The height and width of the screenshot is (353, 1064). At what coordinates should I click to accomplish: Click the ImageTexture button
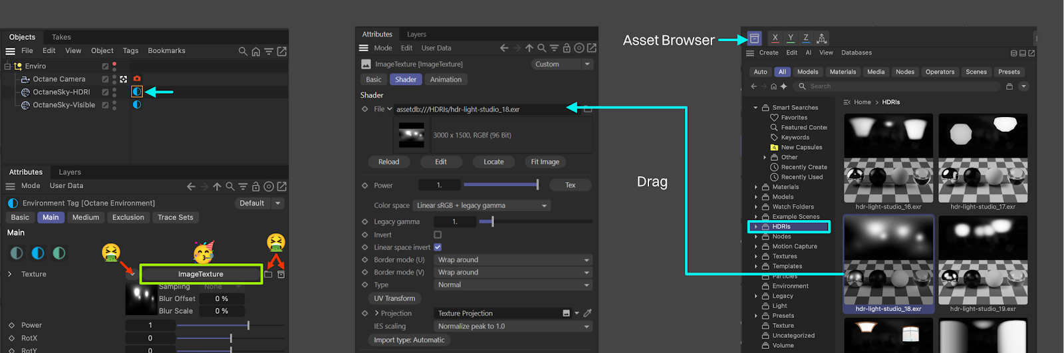point(201,274)
